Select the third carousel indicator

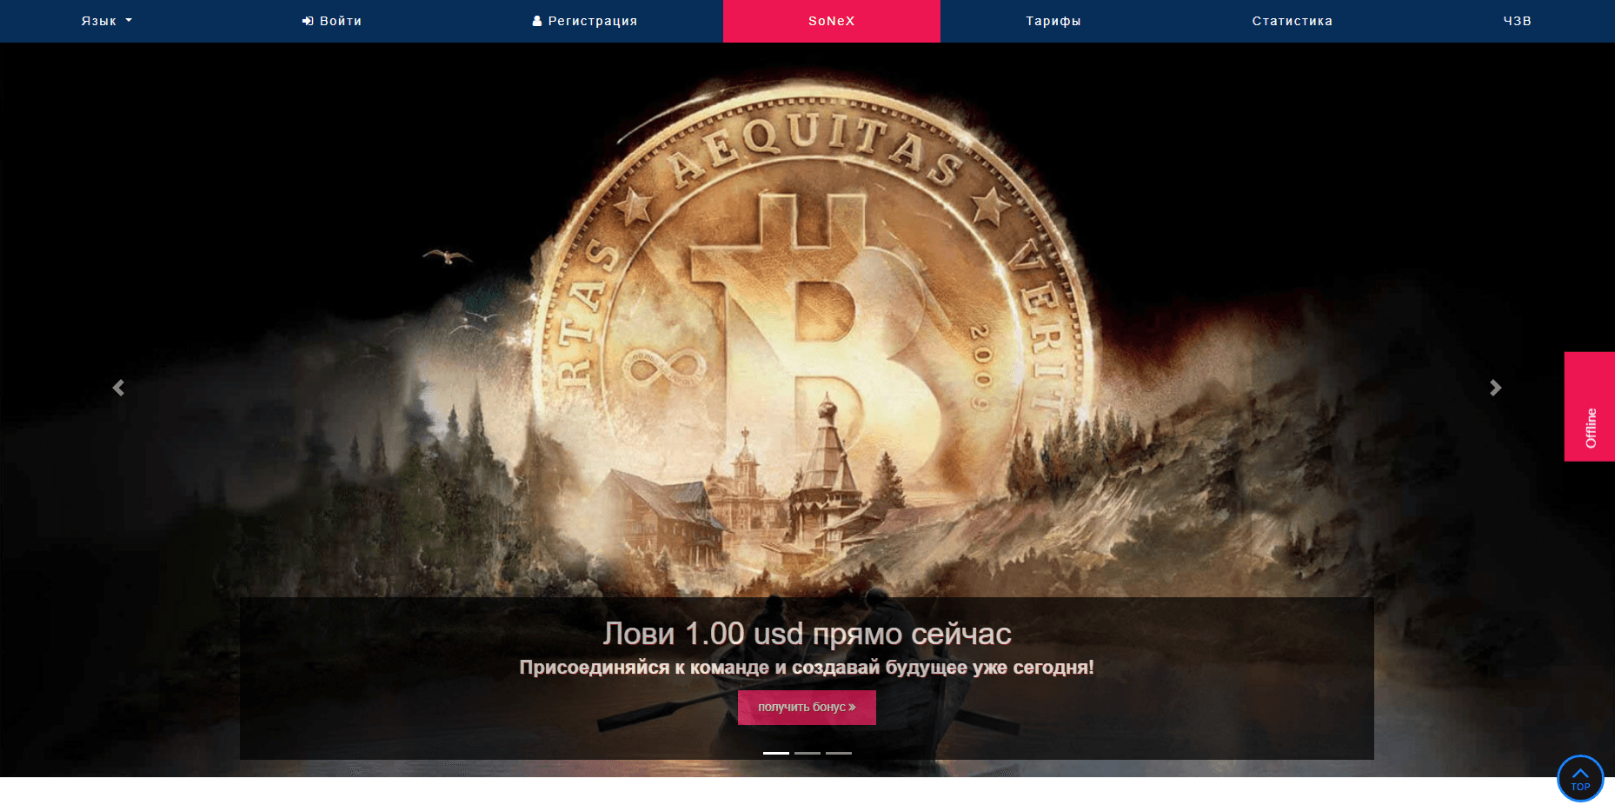tap(839, 753)
